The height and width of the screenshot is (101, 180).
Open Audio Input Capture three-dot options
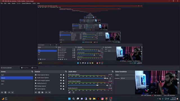click(110, 79)
